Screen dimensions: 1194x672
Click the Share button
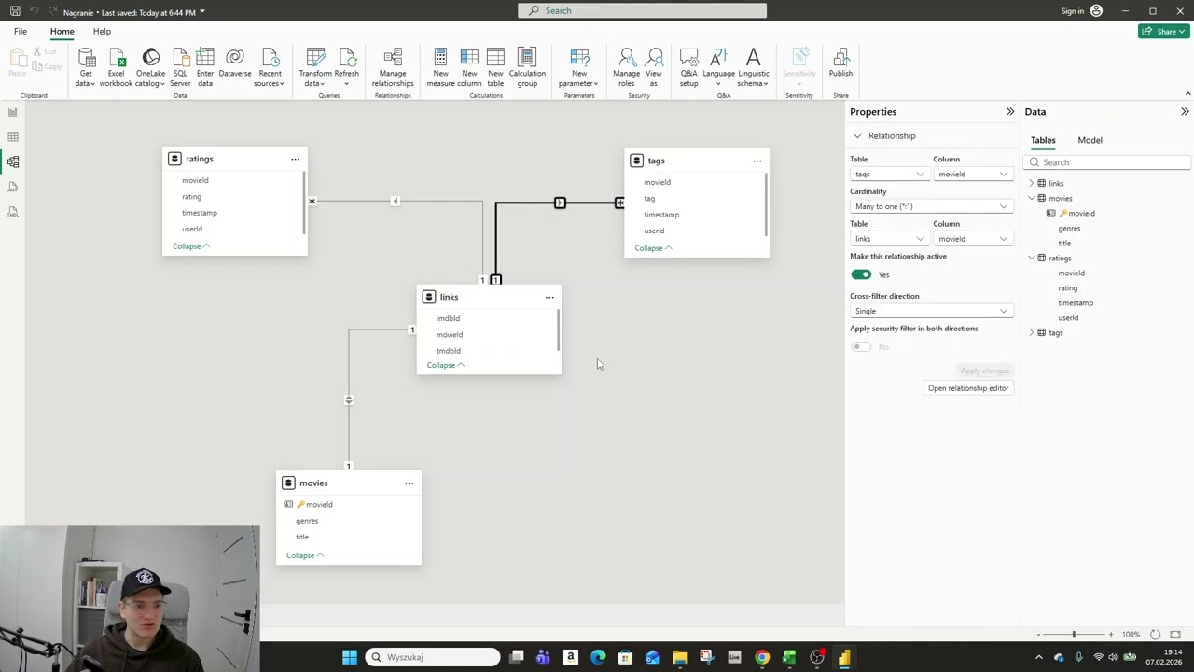coord(1162,31)
